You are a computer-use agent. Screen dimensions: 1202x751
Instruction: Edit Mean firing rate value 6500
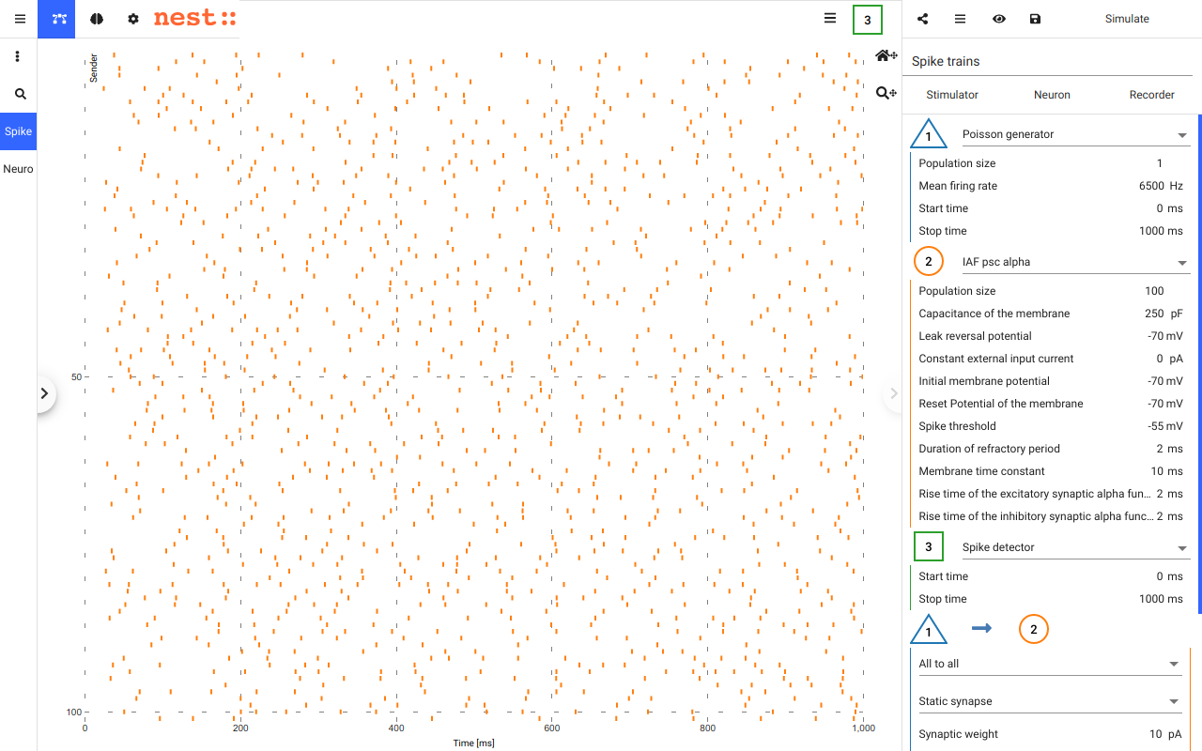coord(1151,186)
